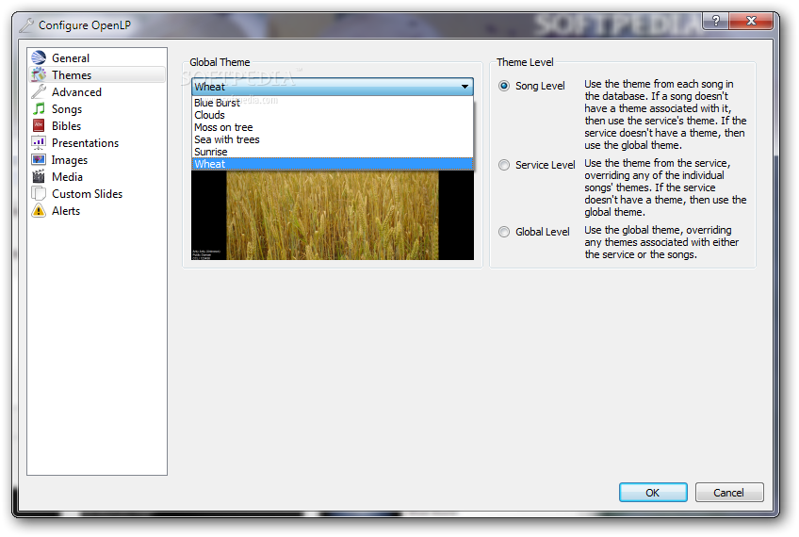Viewport: 799px width, 537px height.
Task: Show the Presentations settings section
Action: click(97, 143)
